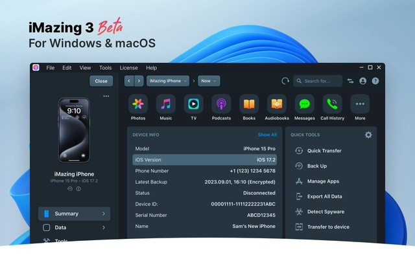Open the Music section icon
This screenshot has width=415, height=259.
point(166,104)
